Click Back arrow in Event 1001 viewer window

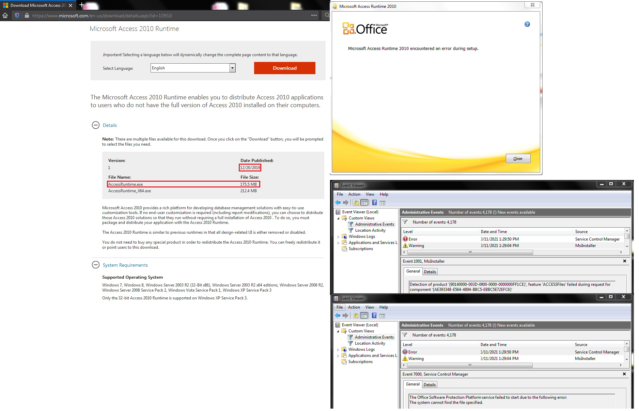pos(338,203)
